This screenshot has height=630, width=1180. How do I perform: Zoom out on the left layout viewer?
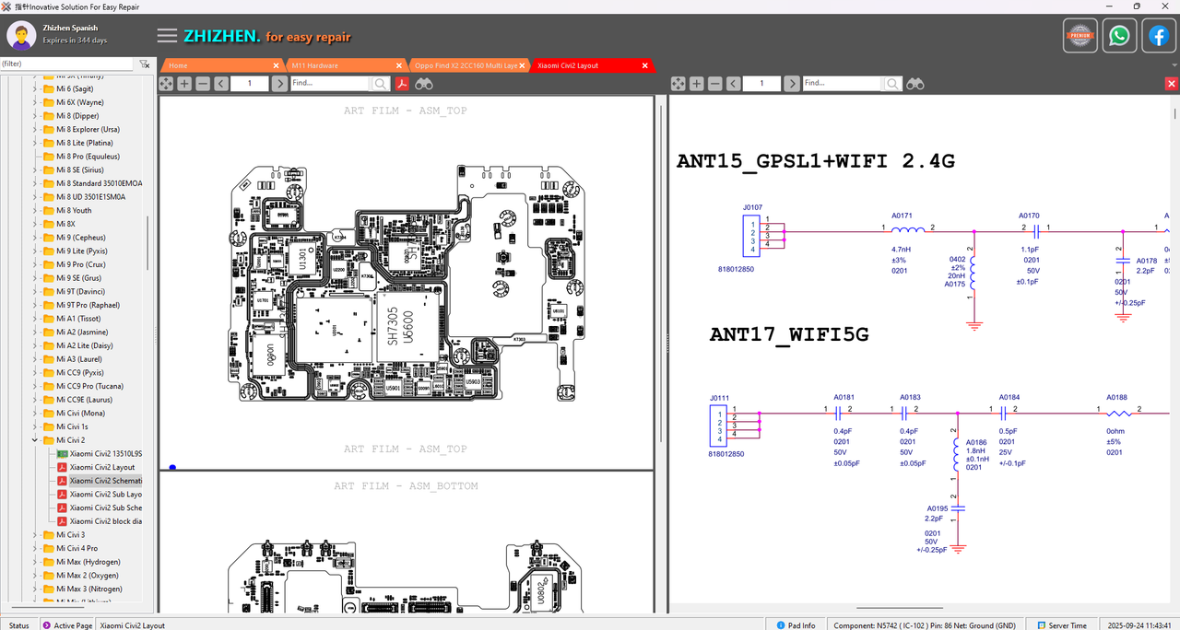tap(203, 84)
